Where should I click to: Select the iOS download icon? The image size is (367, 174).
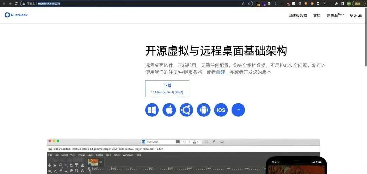[x=221, y=110]
